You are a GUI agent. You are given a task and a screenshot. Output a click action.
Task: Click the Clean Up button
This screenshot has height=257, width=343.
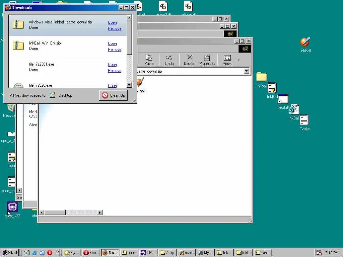click(x=113, y=95)
